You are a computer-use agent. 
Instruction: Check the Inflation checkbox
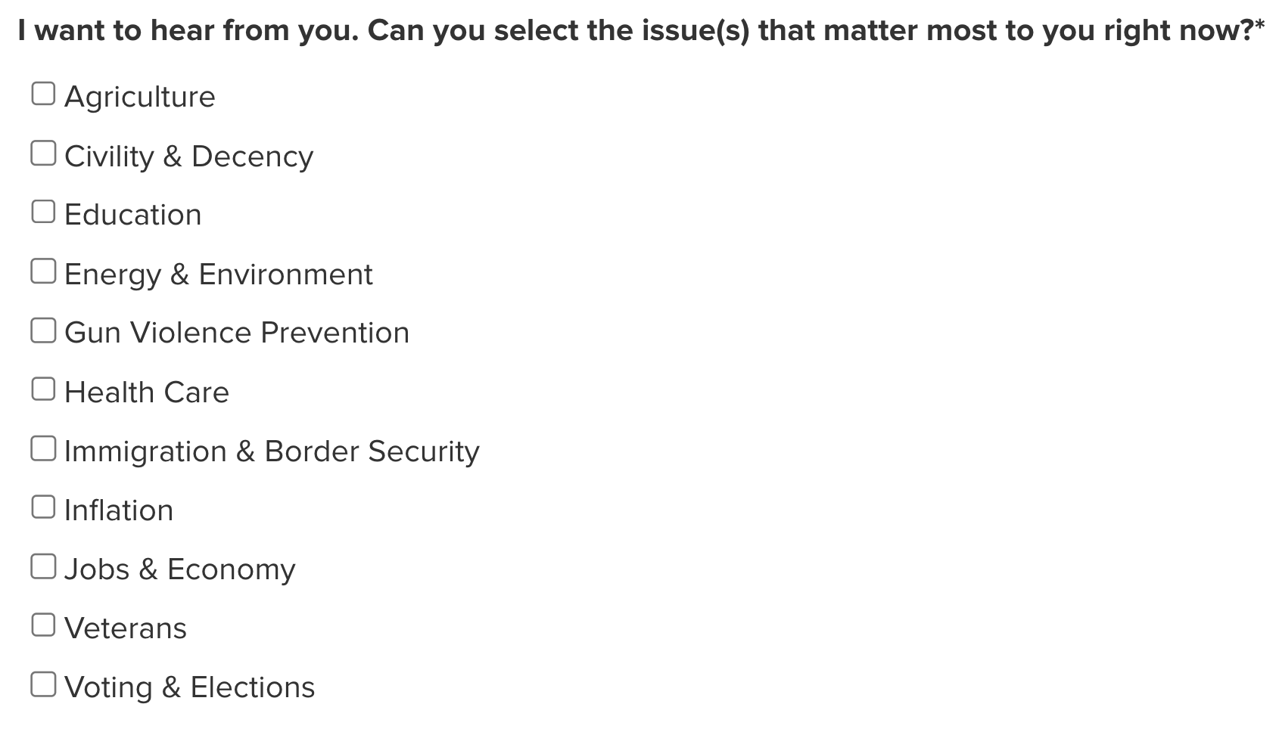(43, 507)
